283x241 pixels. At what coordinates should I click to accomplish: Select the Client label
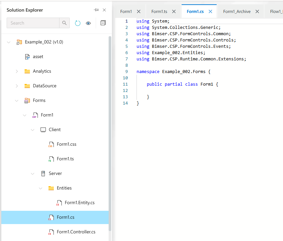[55, 130]
